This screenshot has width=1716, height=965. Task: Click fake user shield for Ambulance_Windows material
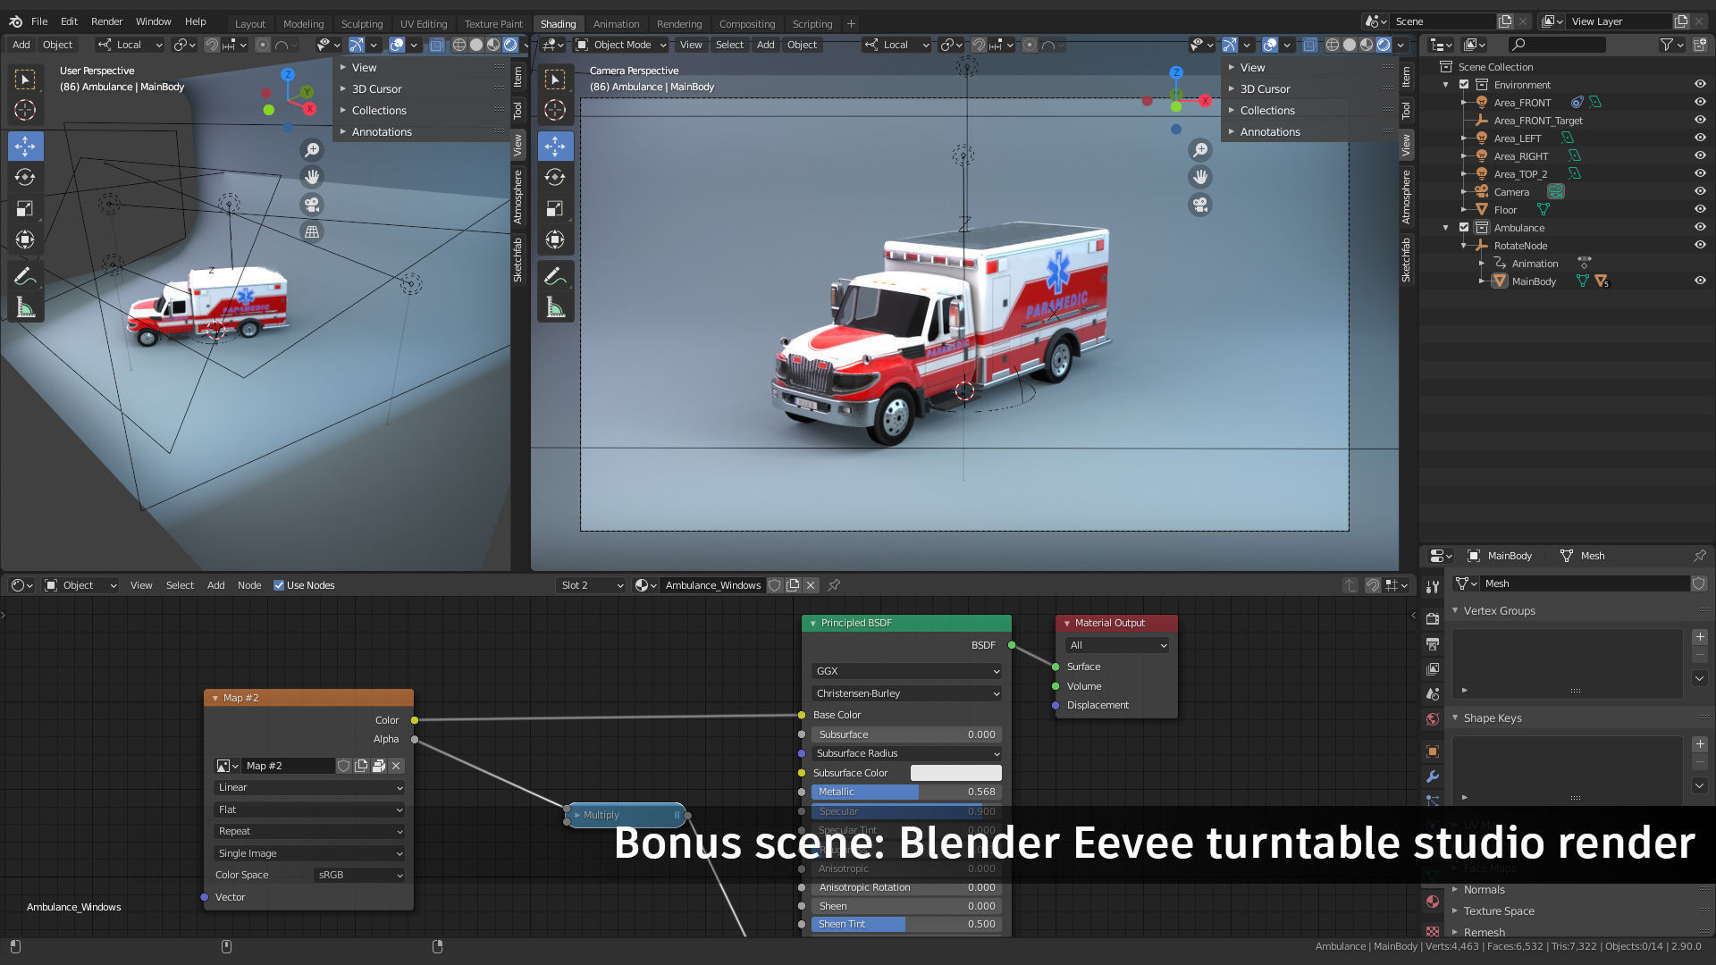[x=775, y=585]
